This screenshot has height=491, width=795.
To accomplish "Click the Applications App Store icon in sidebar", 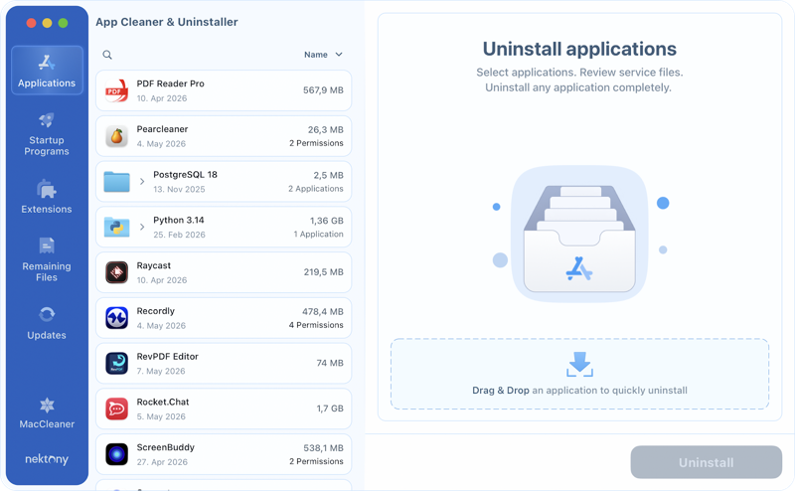I will (47, 63).
